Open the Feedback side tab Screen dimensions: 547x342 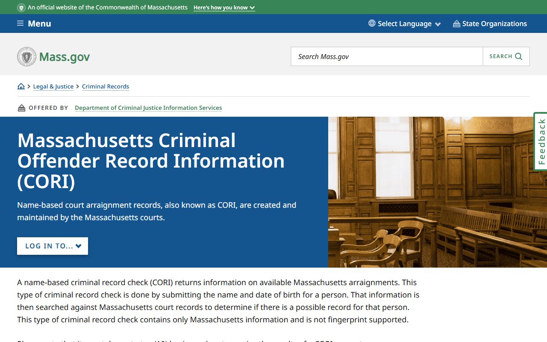tap(541, 142)
